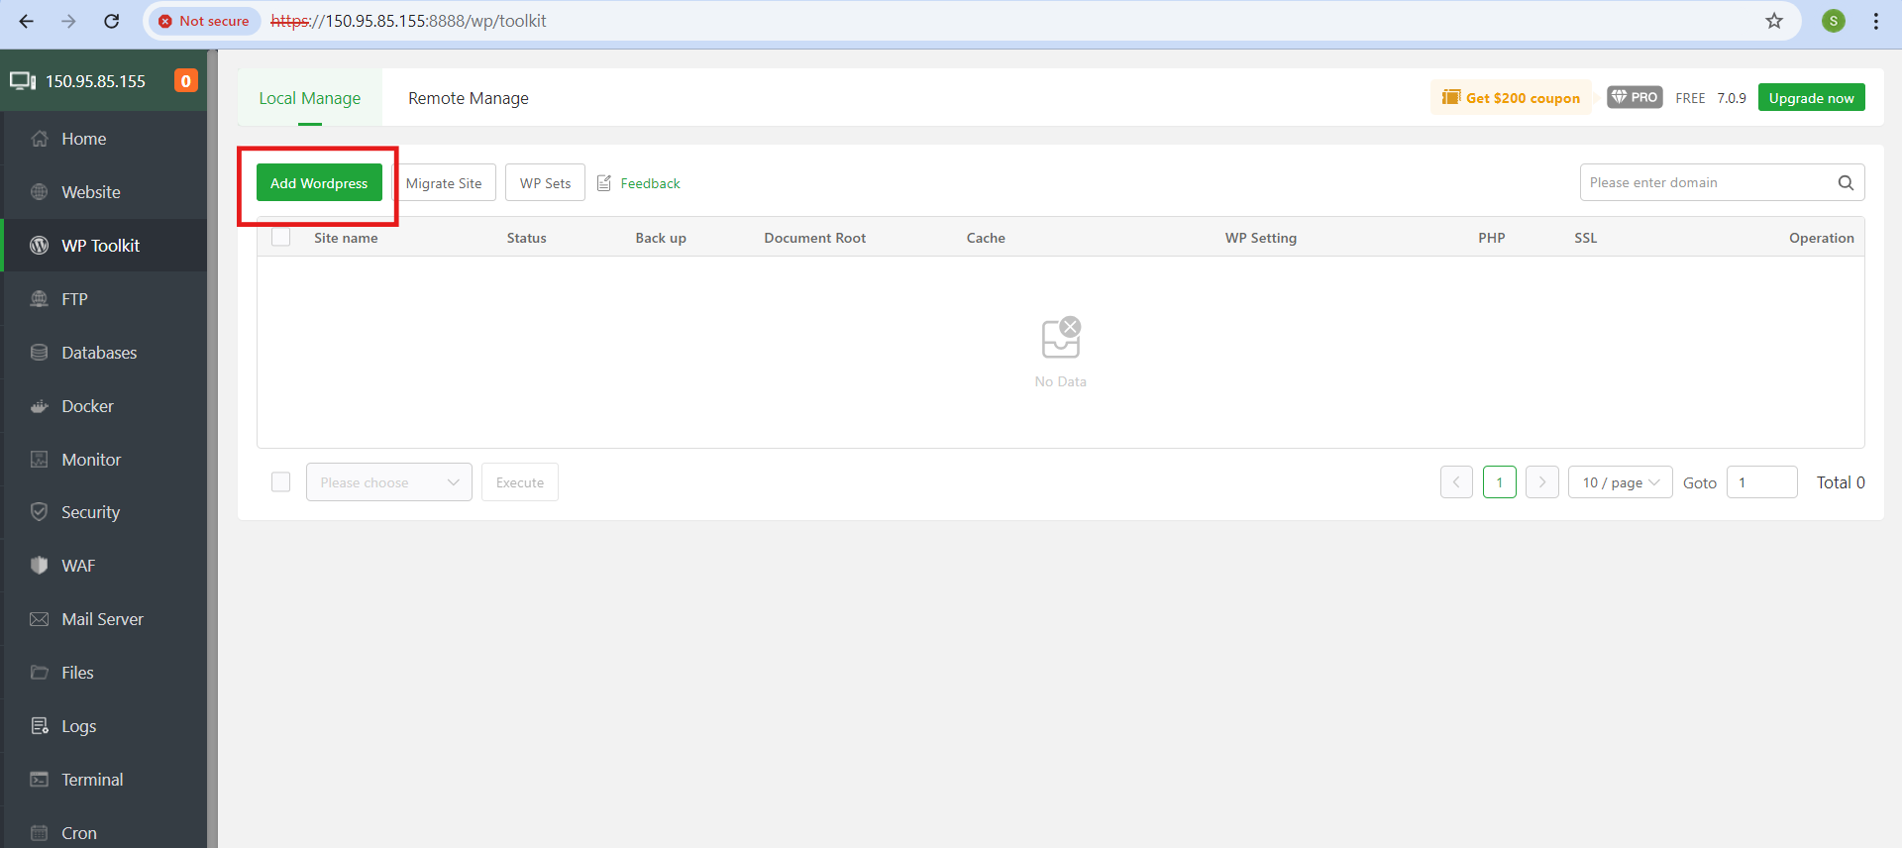The width and height of the screenshot is (1902, 848).
Task: Click the Home icon in sidebar
Action: (40, 139)
